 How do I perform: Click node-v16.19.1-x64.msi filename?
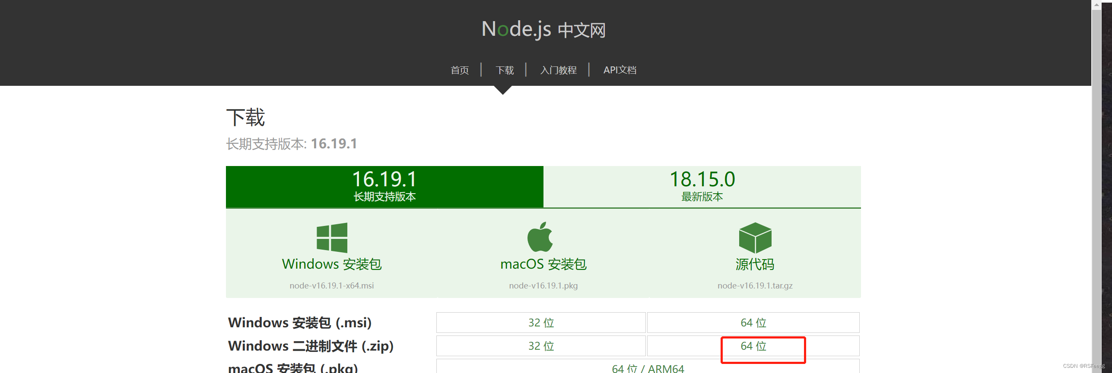pyautogui.click(x=332, y=285)
